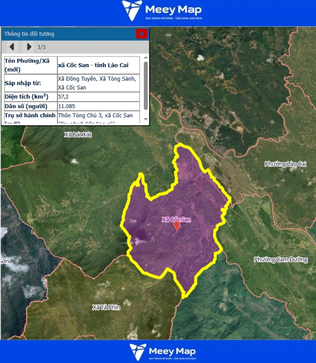The image size is (316, 363).
Task: Click the info panel vertical scrollbar thumb
Action: [x=145, y=86]
